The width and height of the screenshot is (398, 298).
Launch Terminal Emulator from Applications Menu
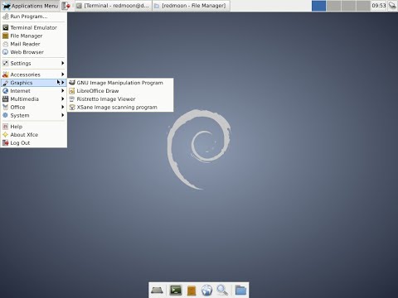pyautogui.click(x=34, y=27)
